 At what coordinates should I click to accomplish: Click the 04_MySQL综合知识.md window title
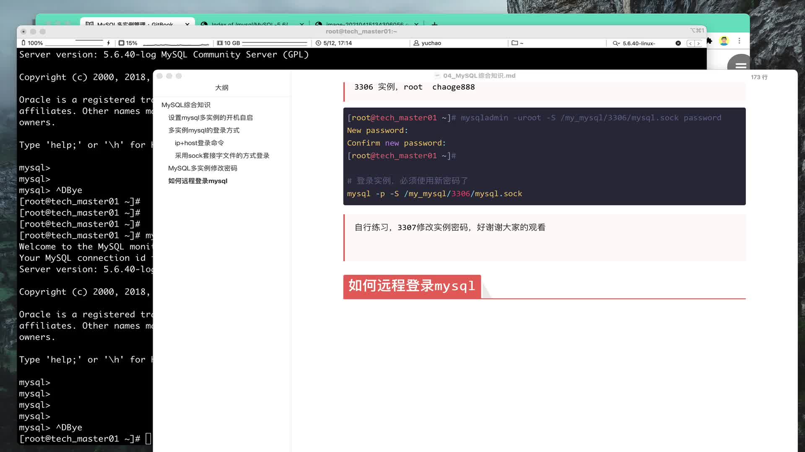click(479, 76)
